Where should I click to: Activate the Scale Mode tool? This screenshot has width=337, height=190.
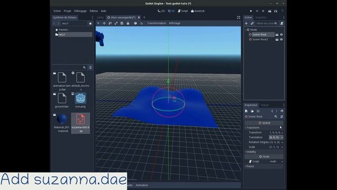(x=116, y=23)
